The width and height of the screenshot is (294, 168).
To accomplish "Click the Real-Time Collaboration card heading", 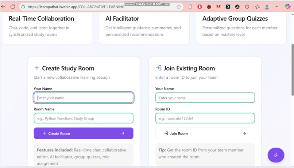I will click(x=41, y=19).
